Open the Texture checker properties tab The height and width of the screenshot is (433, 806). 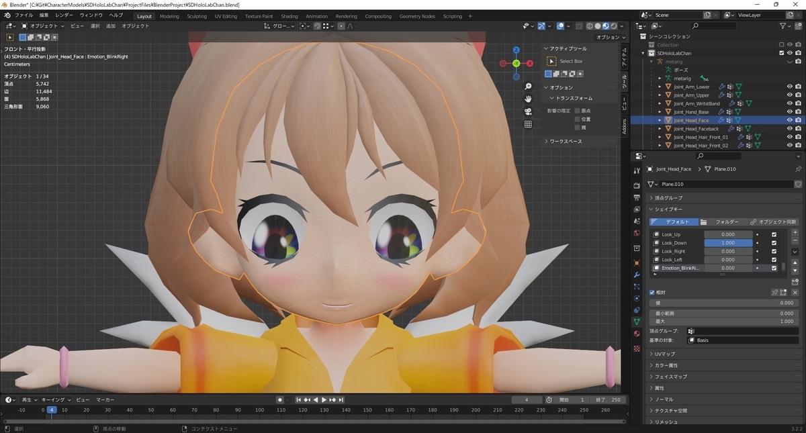click(x=637, y=349)
